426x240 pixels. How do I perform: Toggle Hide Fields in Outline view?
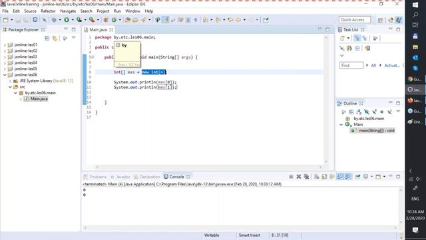click(366, 112)
